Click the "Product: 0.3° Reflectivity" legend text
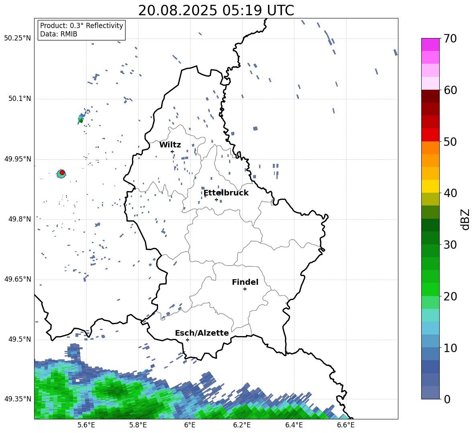475x433 pixels. [81, 26]
